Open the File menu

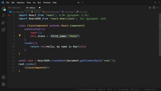(x=8, y=3)
